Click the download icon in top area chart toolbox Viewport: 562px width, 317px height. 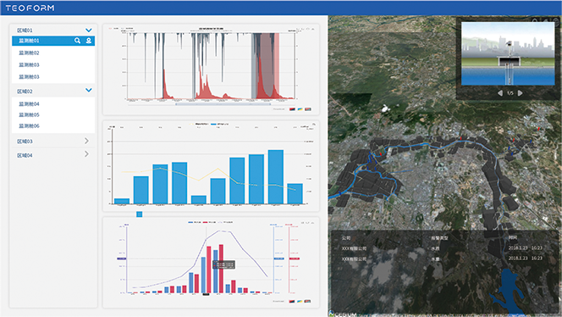pyautogui.click(x=313, y=28)
